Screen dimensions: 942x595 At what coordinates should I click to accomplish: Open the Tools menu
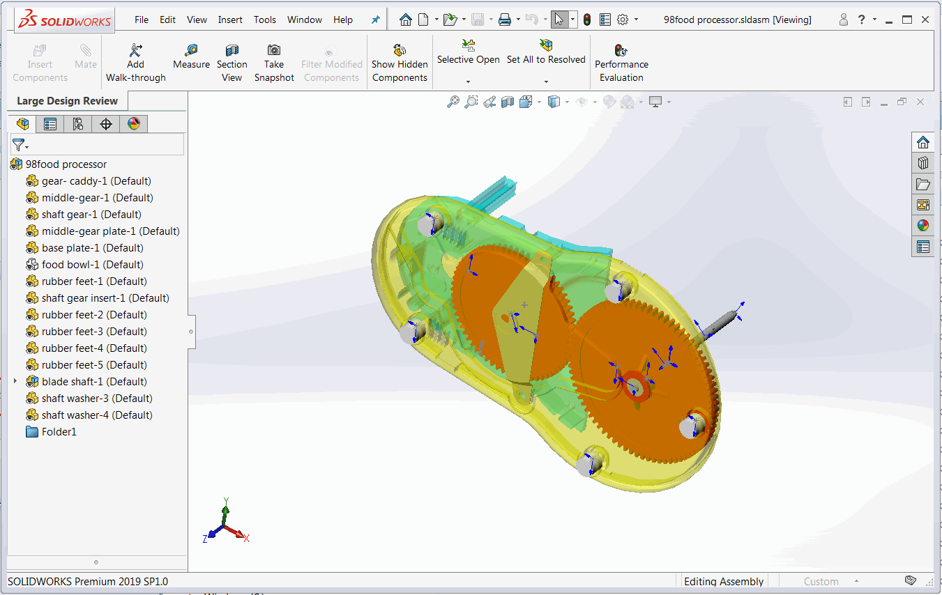coord(265,20)
